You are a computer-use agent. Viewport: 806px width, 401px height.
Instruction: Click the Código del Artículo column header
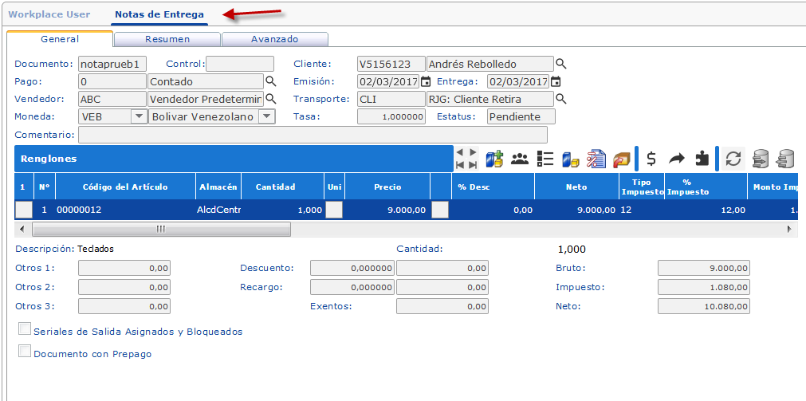click(x=125, y=187)
